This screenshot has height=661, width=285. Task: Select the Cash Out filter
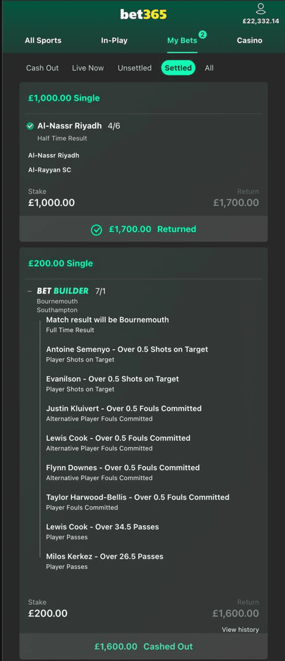tap(42, 68)
